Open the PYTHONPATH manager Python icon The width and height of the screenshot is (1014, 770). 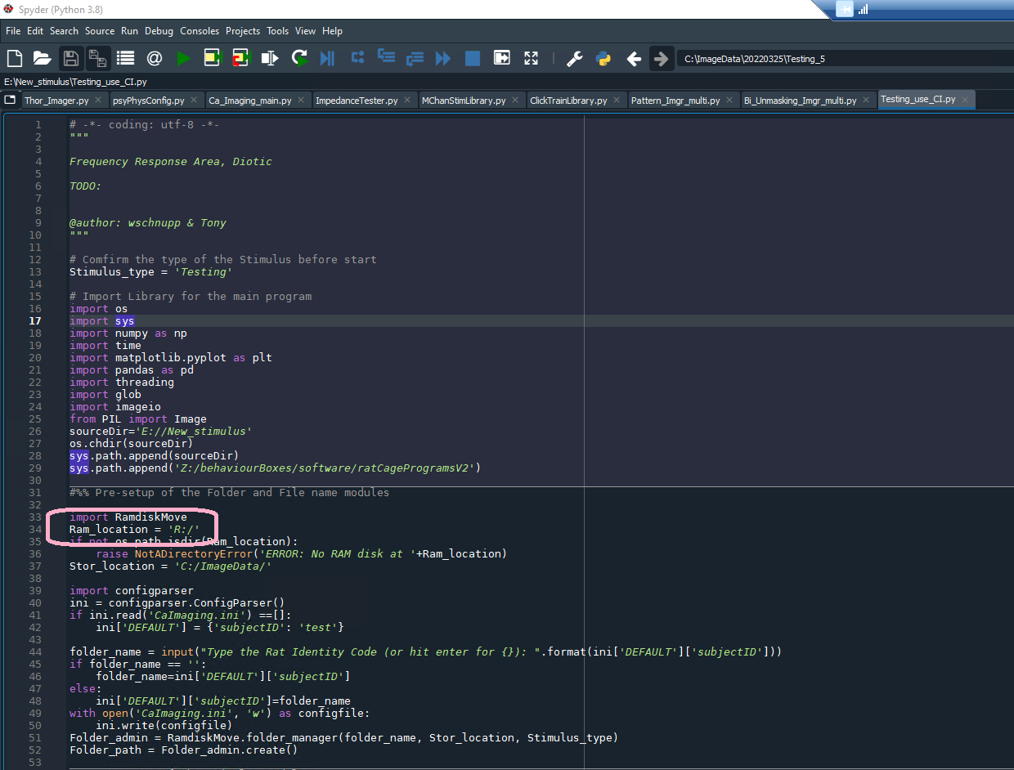(603, 58)
